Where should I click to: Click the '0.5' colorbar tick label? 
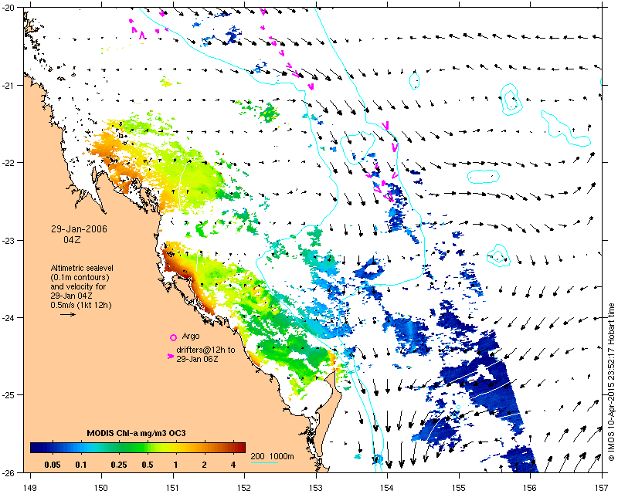tap(148, 465)
